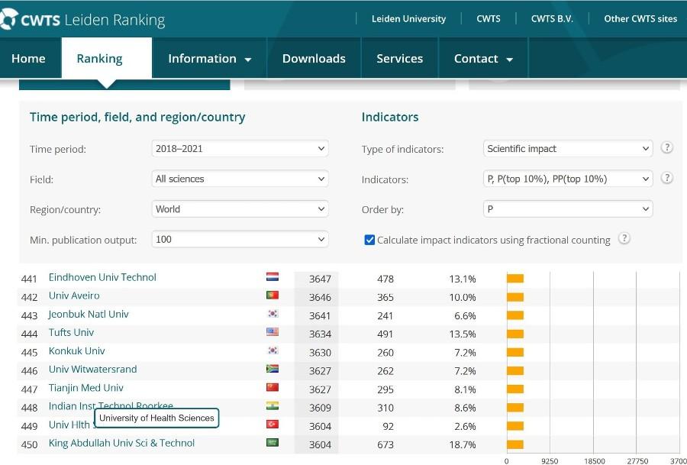Open the Time period dropdown
Image resolution: width=687 pixels, height=465 pixels.
[x=240, y=149]
